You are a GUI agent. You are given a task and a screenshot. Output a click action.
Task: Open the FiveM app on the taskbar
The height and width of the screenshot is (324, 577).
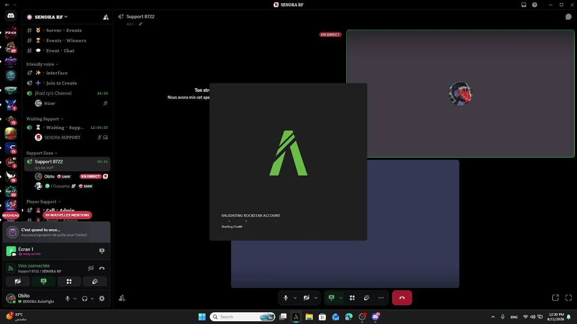[296, 317]
